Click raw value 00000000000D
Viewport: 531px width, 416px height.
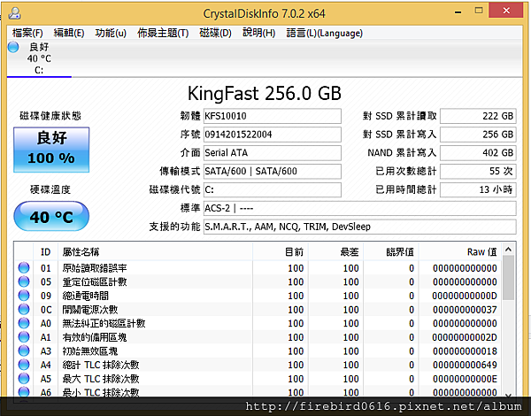pos(465,296)
